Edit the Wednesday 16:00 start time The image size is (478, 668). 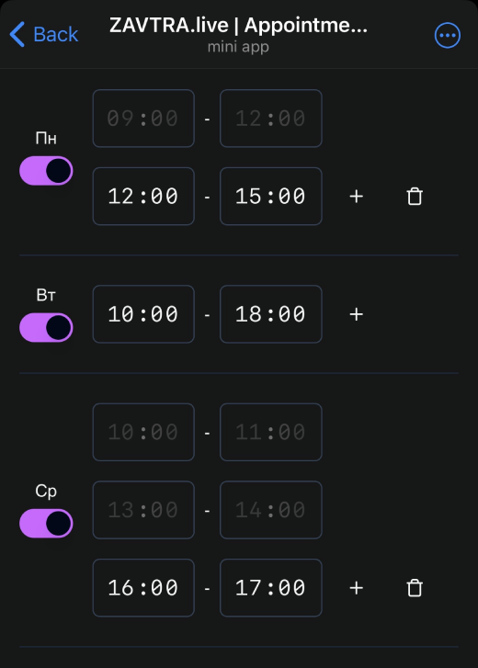tap(143, 588)
